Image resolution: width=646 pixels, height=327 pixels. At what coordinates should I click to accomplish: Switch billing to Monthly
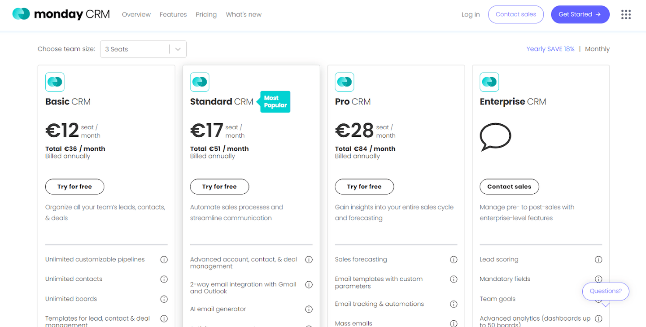597,49
